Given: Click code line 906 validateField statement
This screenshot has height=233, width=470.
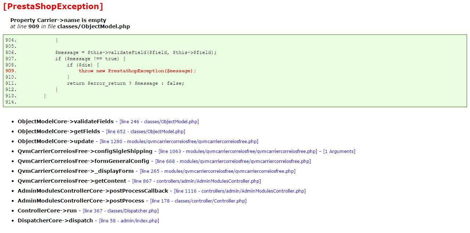Looking at the screenshot, I should 136,52.
